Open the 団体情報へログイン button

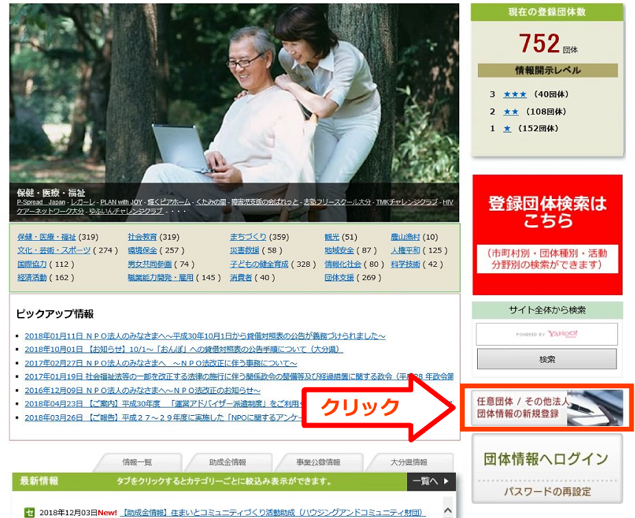547,460
